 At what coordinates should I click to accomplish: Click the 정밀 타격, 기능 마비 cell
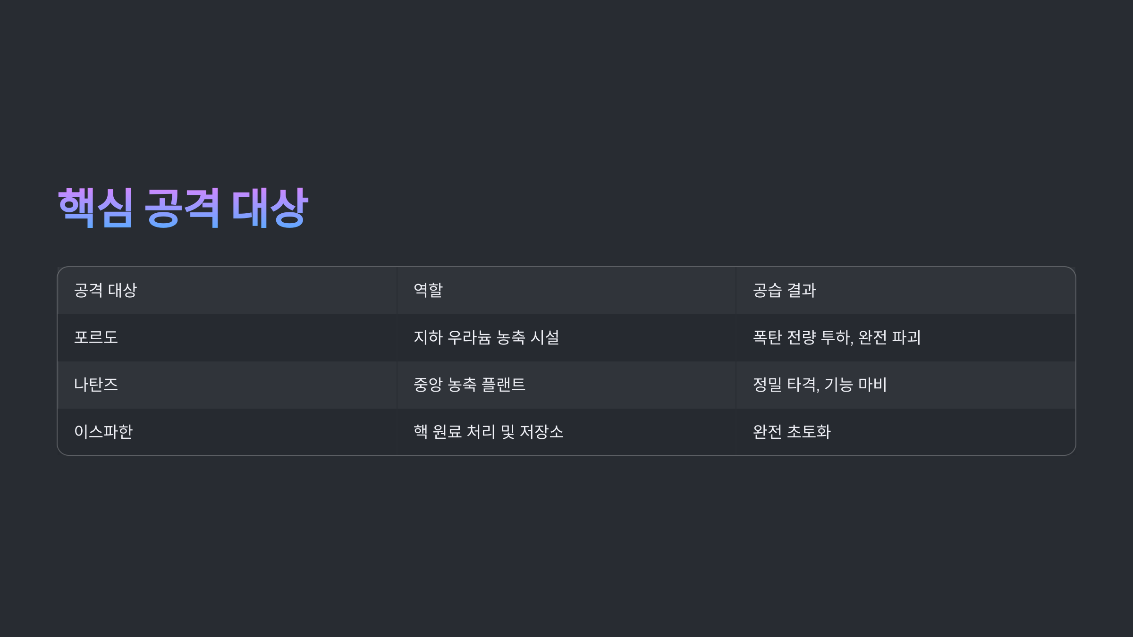coord(906,385)
